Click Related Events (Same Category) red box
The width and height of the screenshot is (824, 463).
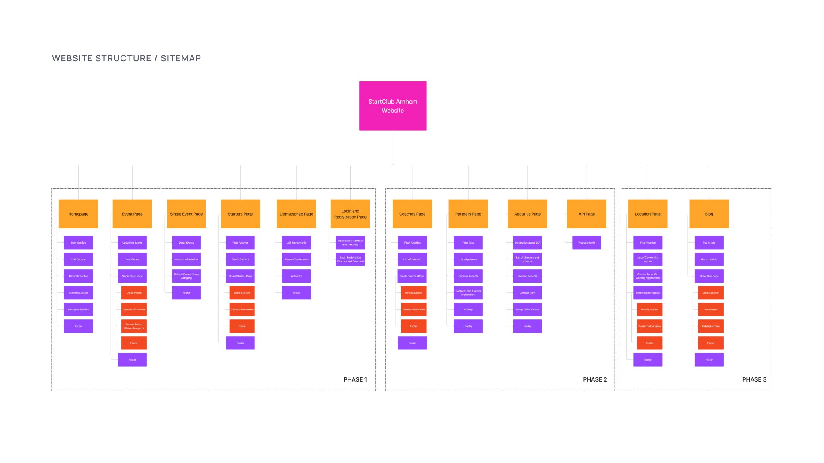pyautogui.click(x=134, y=326)
